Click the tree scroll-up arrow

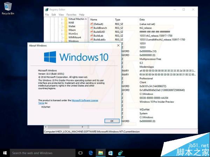[86, 19]
